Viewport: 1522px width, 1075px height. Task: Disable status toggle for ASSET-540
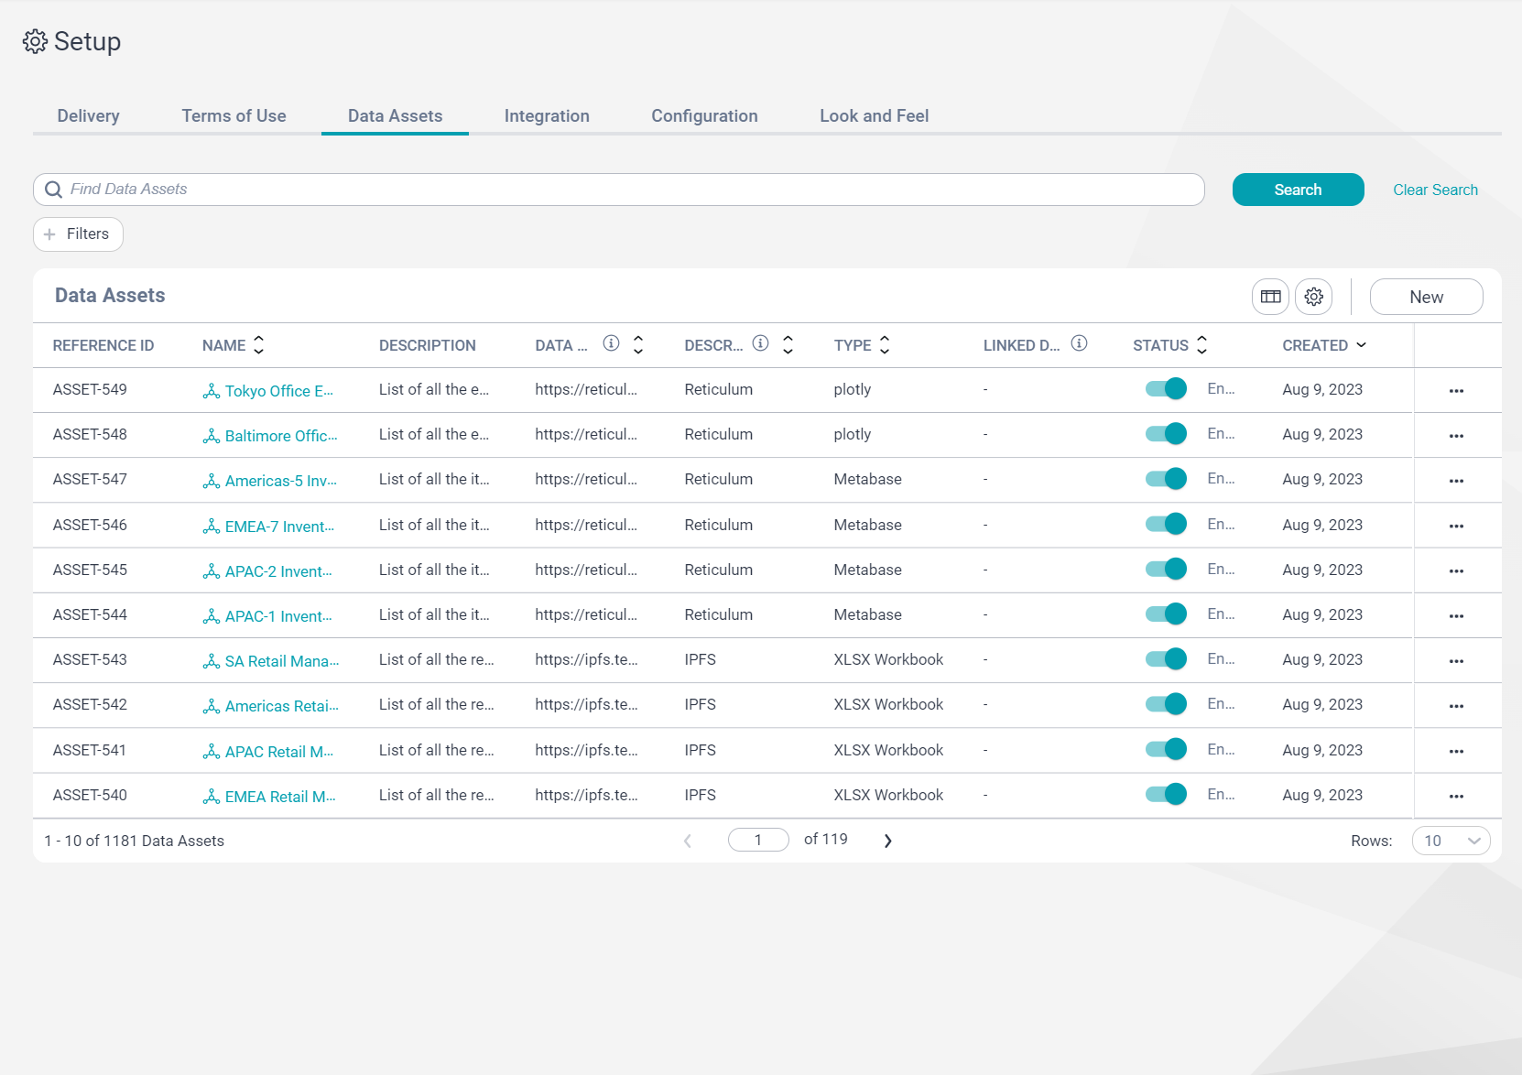[1166, 794]
